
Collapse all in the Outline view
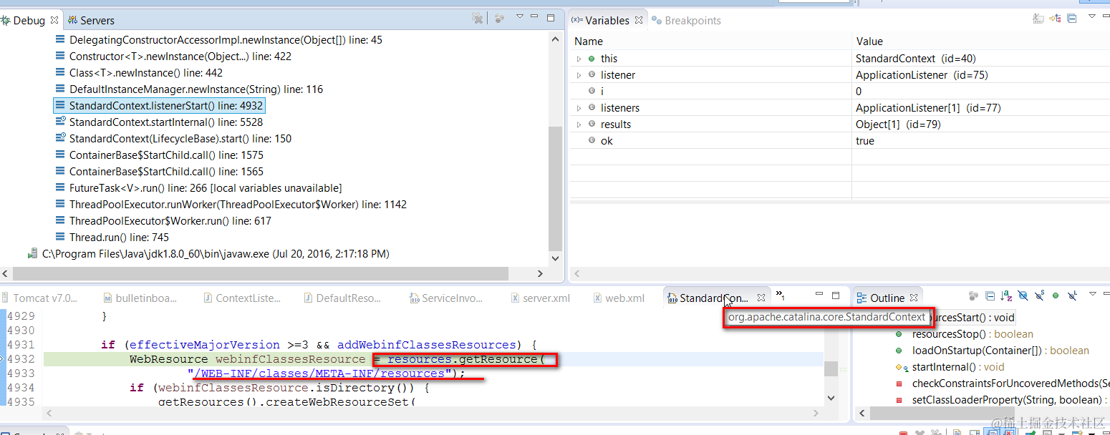(990, 295)
